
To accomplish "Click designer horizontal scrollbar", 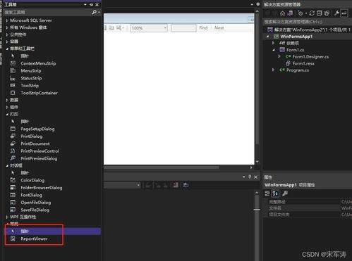I will 162,167.
